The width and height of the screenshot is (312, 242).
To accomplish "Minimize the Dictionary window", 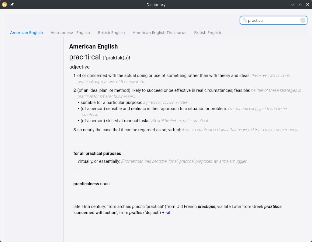I will [x=293, y=5].
